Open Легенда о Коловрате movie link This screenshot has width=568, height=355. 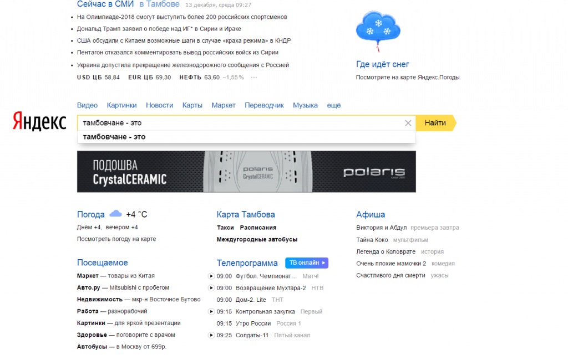click(x=386, y=251)
